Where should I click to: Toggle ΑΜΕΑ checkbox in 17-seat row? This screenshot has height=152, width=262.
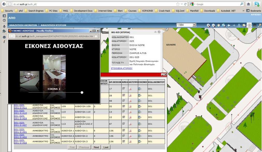pos(124,89)
